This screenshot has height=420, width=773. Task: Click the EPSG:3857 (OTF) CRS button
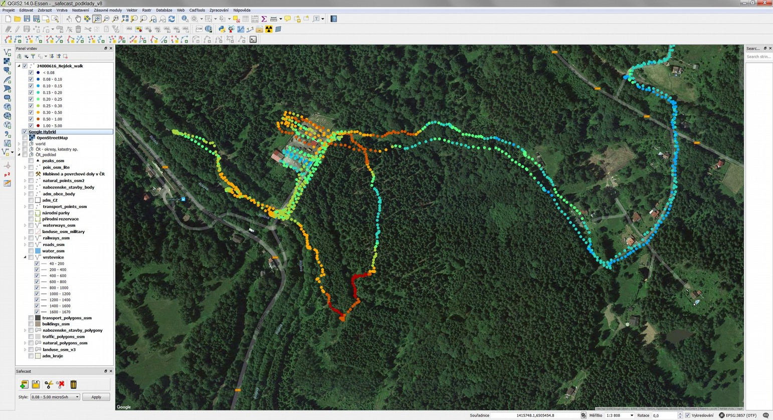(x=738, y=415)
